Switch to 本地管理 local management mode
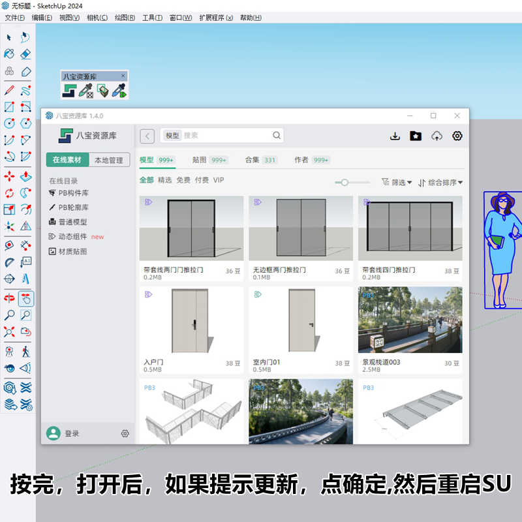This screenshot has width=522, height=522. pyautogui.click(x=108, y=160)
